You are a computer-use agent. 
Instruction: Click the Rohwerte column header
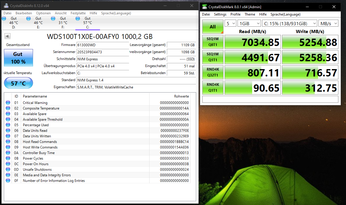click(x=170, y=96)
